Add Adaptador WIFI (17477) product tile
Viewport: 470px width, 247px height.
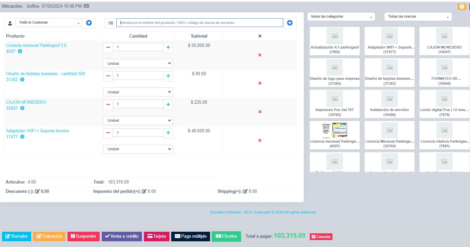[390, 41]
